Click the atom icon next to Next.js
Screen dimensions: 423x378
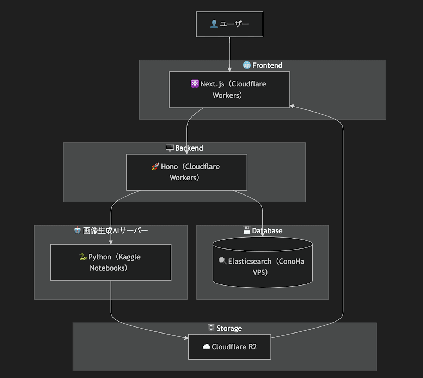(195, 84)
